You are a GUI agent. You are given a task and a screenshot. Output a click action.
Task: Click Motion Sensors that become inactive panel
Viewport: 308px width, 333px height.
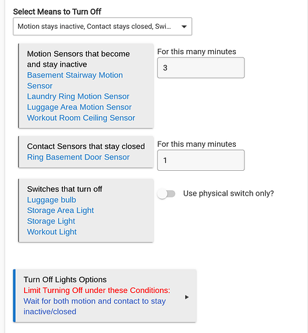pyautogui.click(x=86, y=86)
